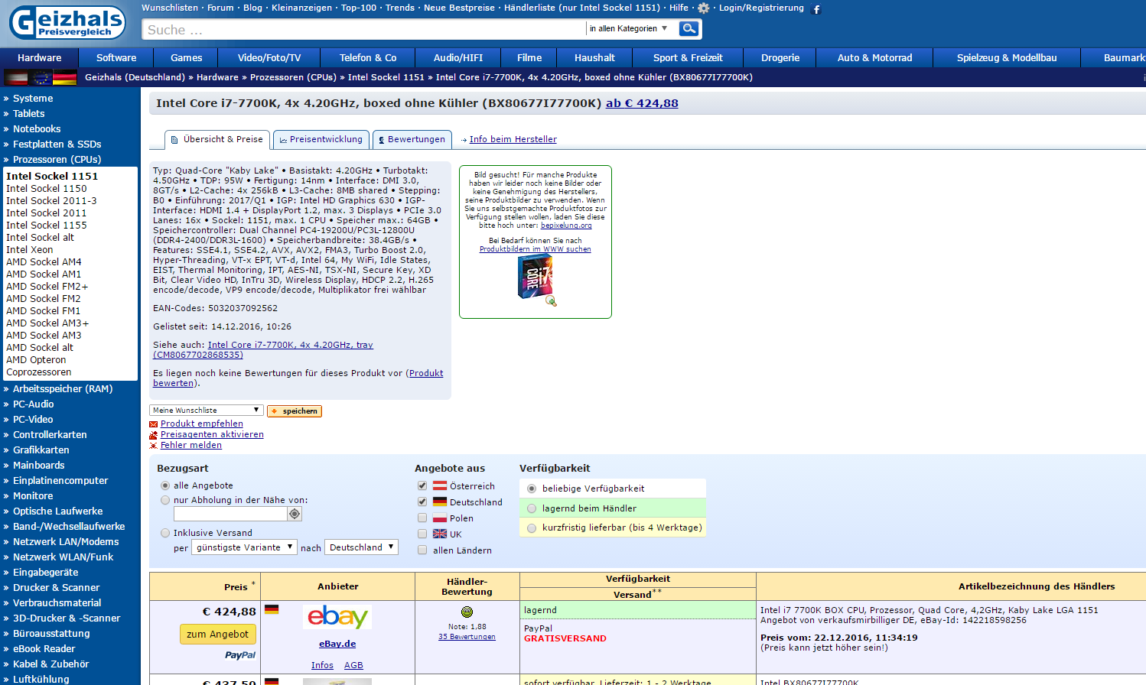Image resolution: width=1146 pixels, height=685 pixels.
Task: Switch to the Bewertungen tab
Action: (x=412, y=139)
